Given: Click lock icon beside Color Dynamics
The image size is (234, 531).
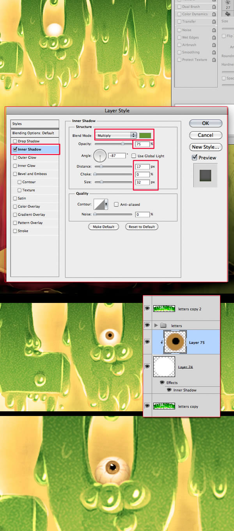Looking at the screenshot, I should pos(214,14).
